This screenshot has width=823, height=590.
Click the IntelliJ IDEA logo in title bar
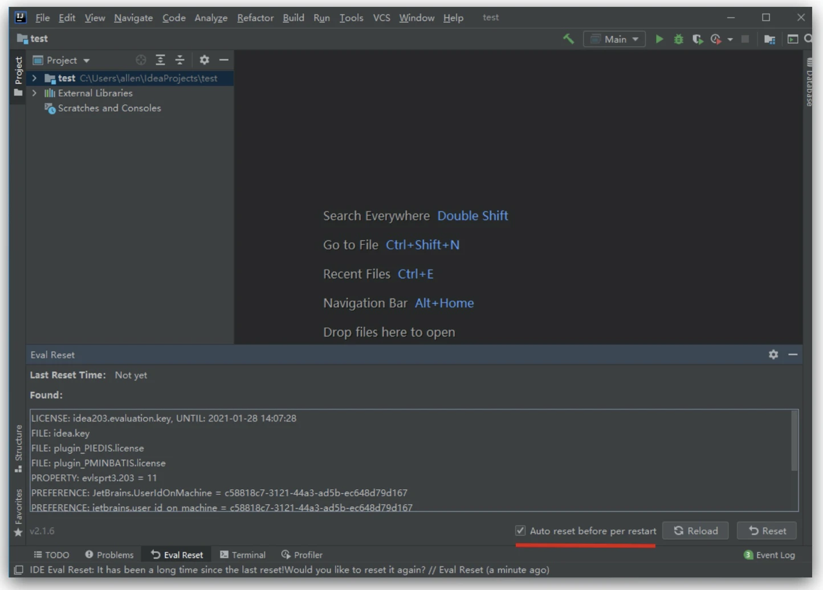point(21,17)
